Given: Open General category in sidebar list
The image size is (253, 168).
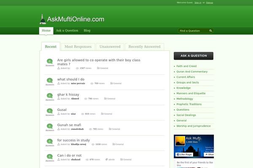Looking at the screenshot, I should [x=181, y=121].
